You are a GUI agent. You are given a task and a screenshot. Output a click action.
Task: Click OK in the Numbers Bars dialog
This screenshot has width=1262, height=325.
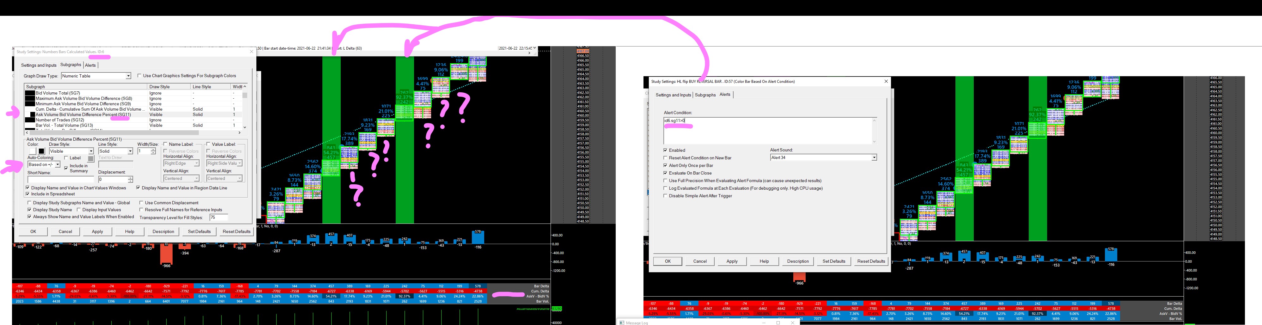(x=33, y=231)
